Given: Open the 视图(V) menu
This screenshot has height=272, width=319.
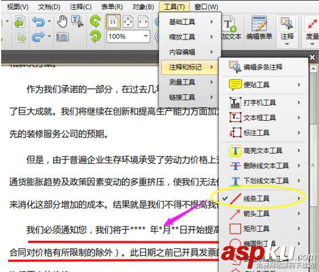Looking at the screenshot, I should coord(17,7).
